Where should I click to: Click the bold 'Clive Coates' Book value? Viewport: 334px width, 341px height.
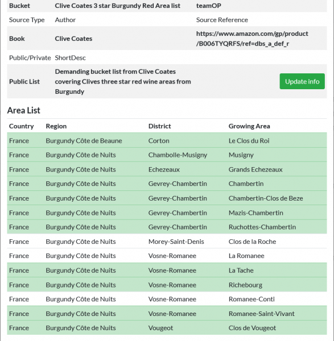73,39
